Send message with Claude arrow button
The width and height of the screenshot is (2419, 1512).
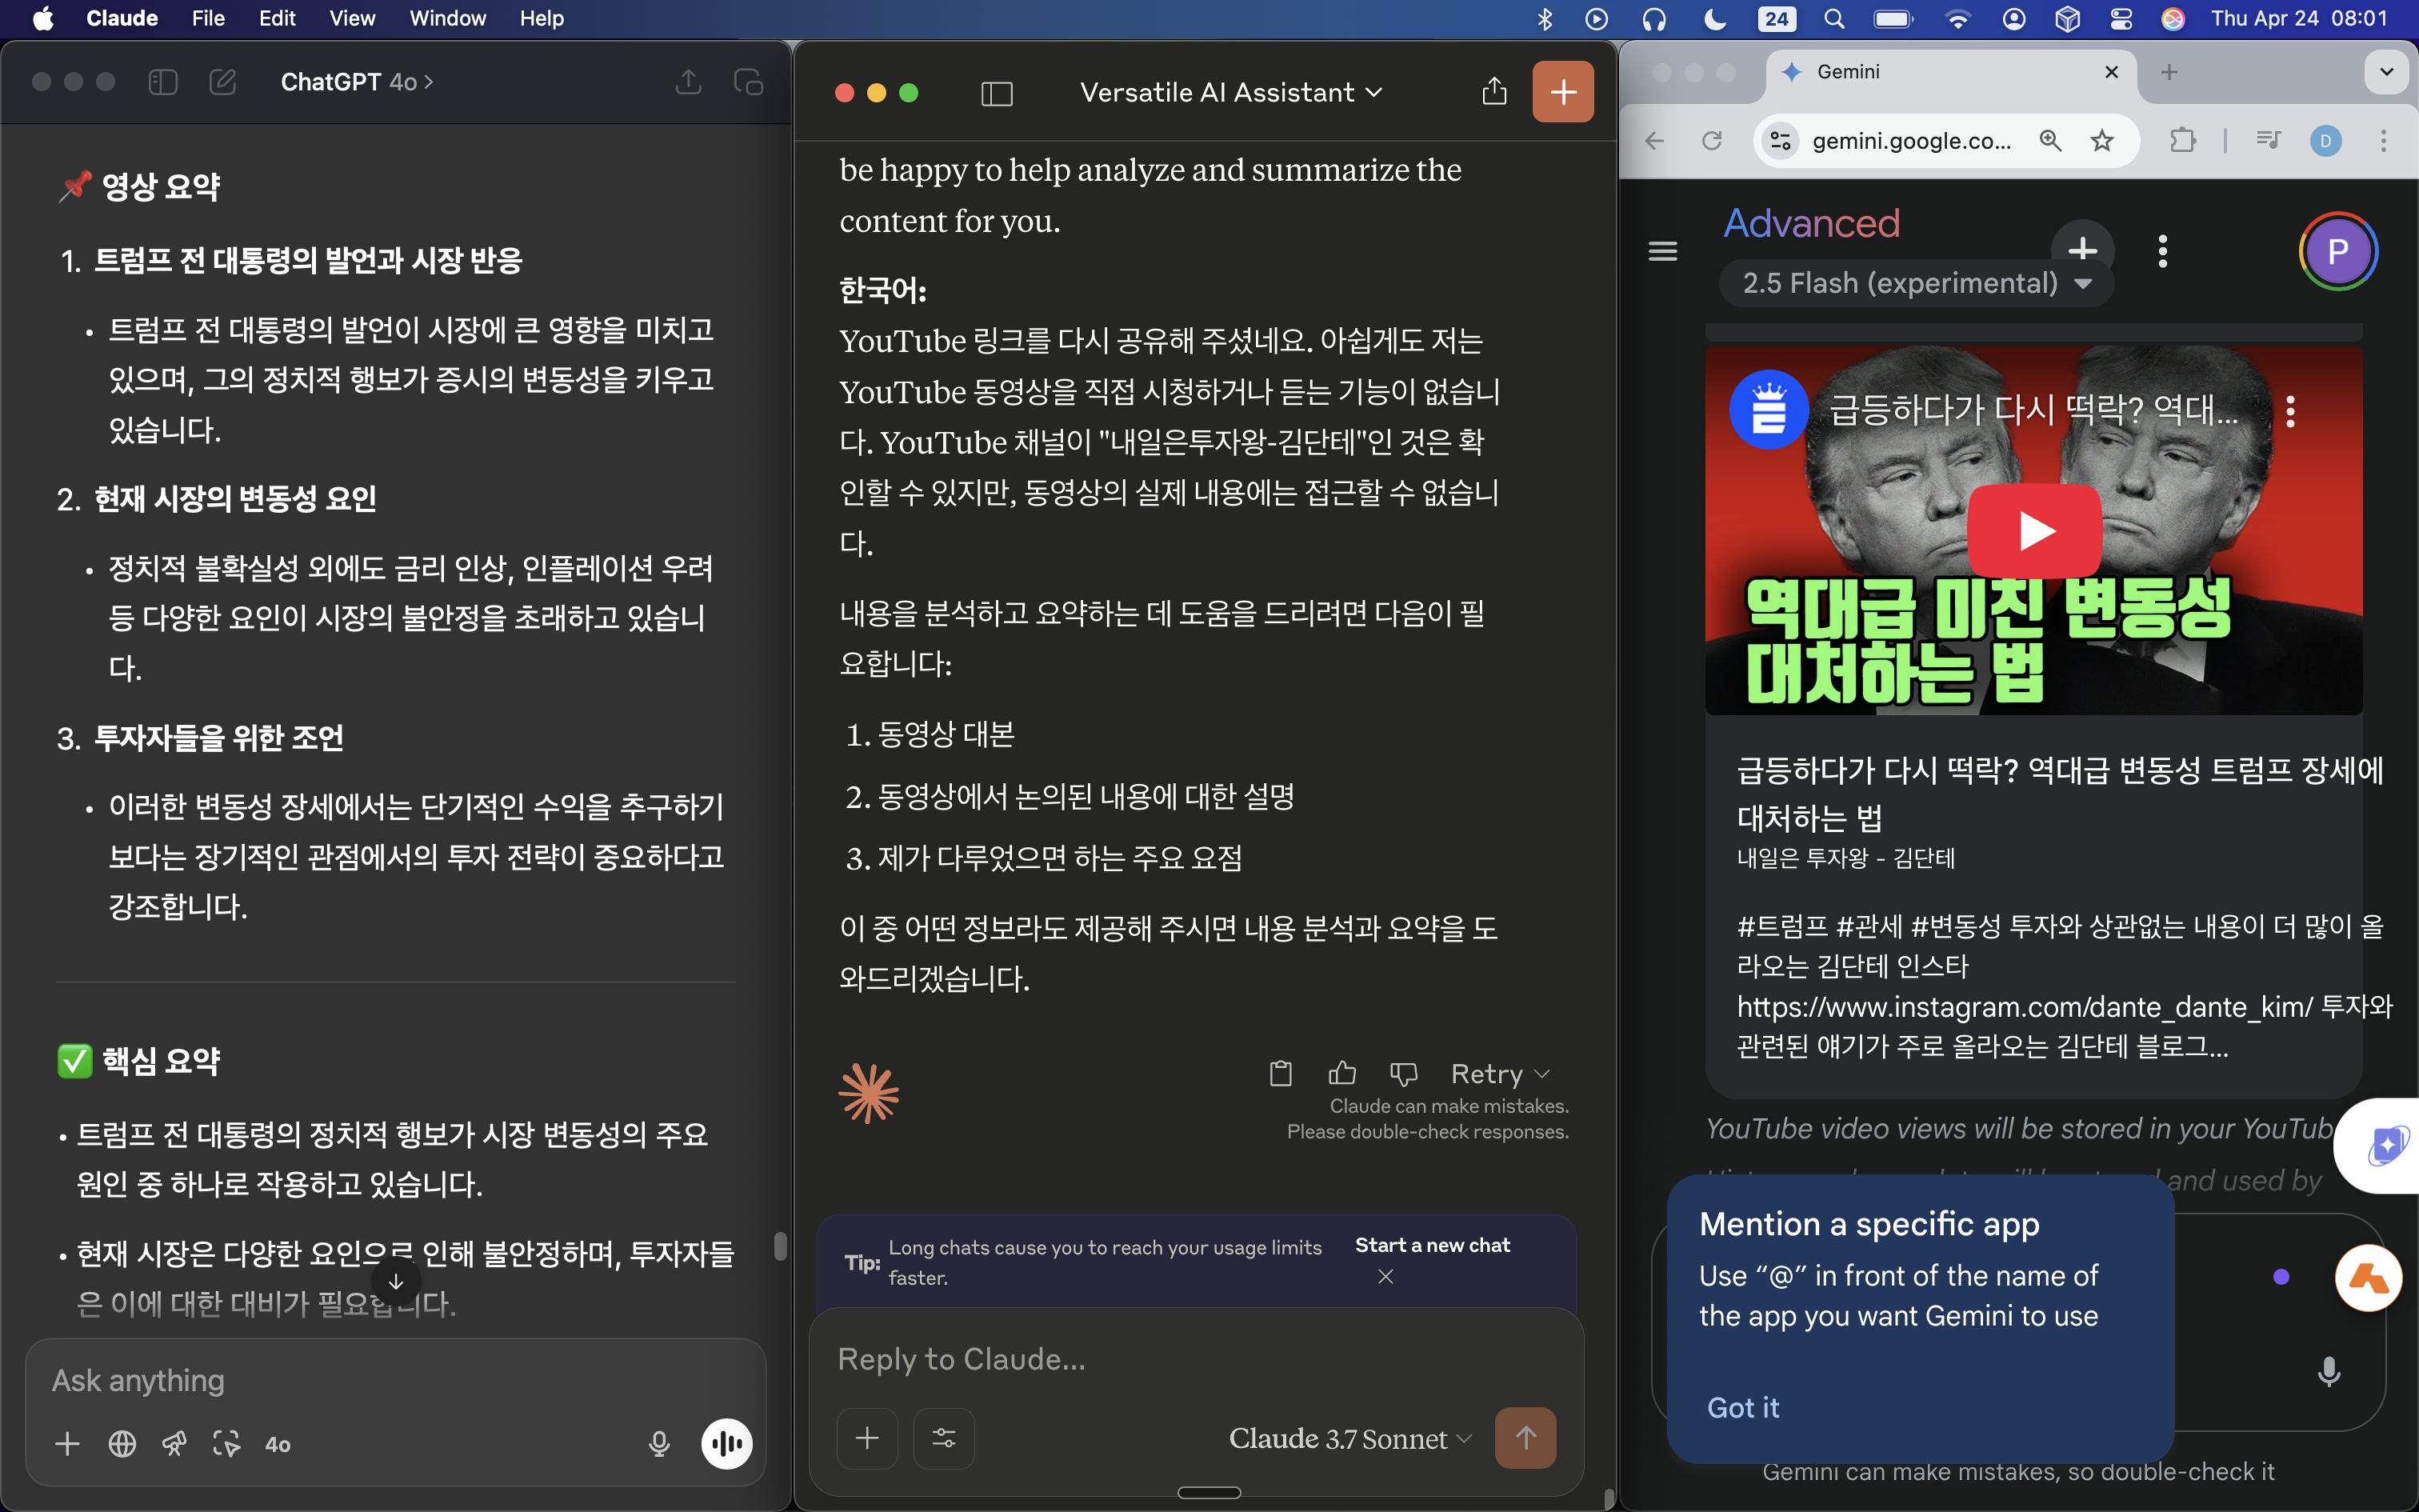[1525, 1438]
